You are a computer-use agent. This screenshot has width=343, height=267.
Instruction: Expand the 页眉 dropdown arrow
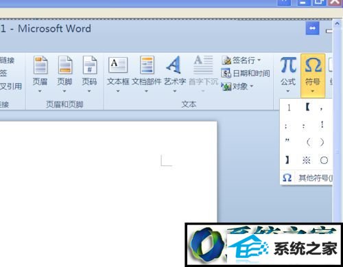(40, 91)
